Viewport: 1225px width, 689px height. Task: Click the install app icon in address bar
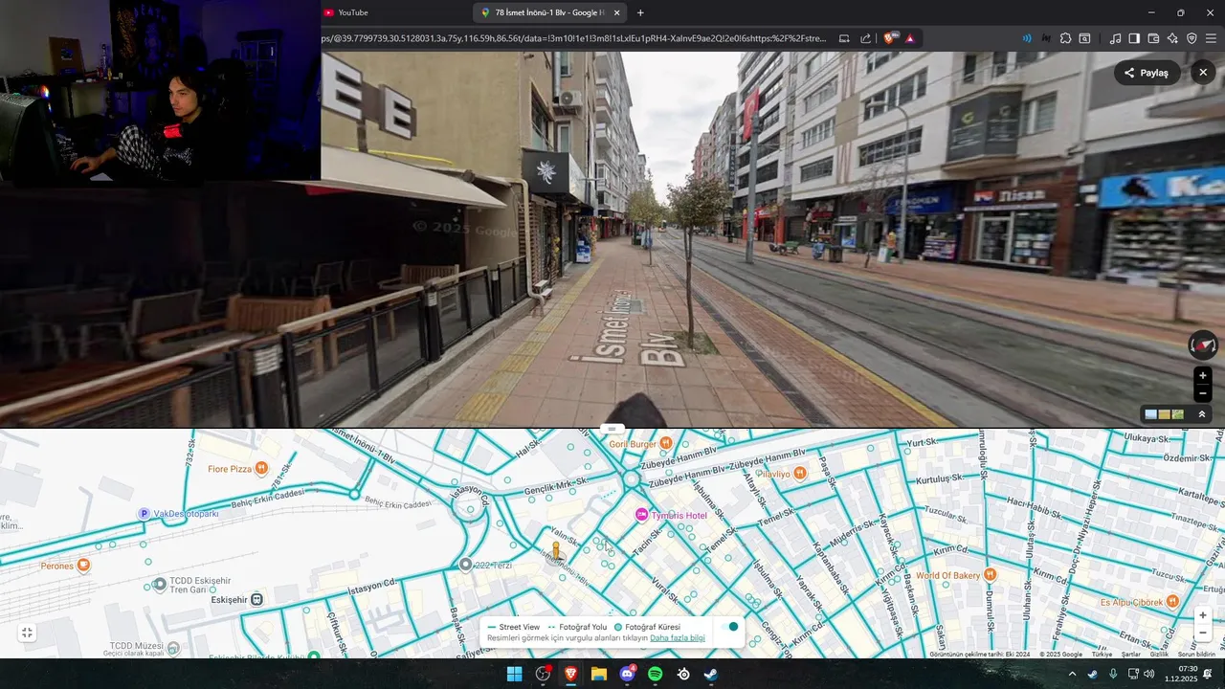[844, 38]
